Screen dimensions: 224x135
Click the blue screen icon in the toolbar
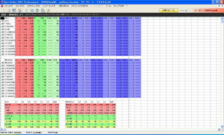pos(32,11)
